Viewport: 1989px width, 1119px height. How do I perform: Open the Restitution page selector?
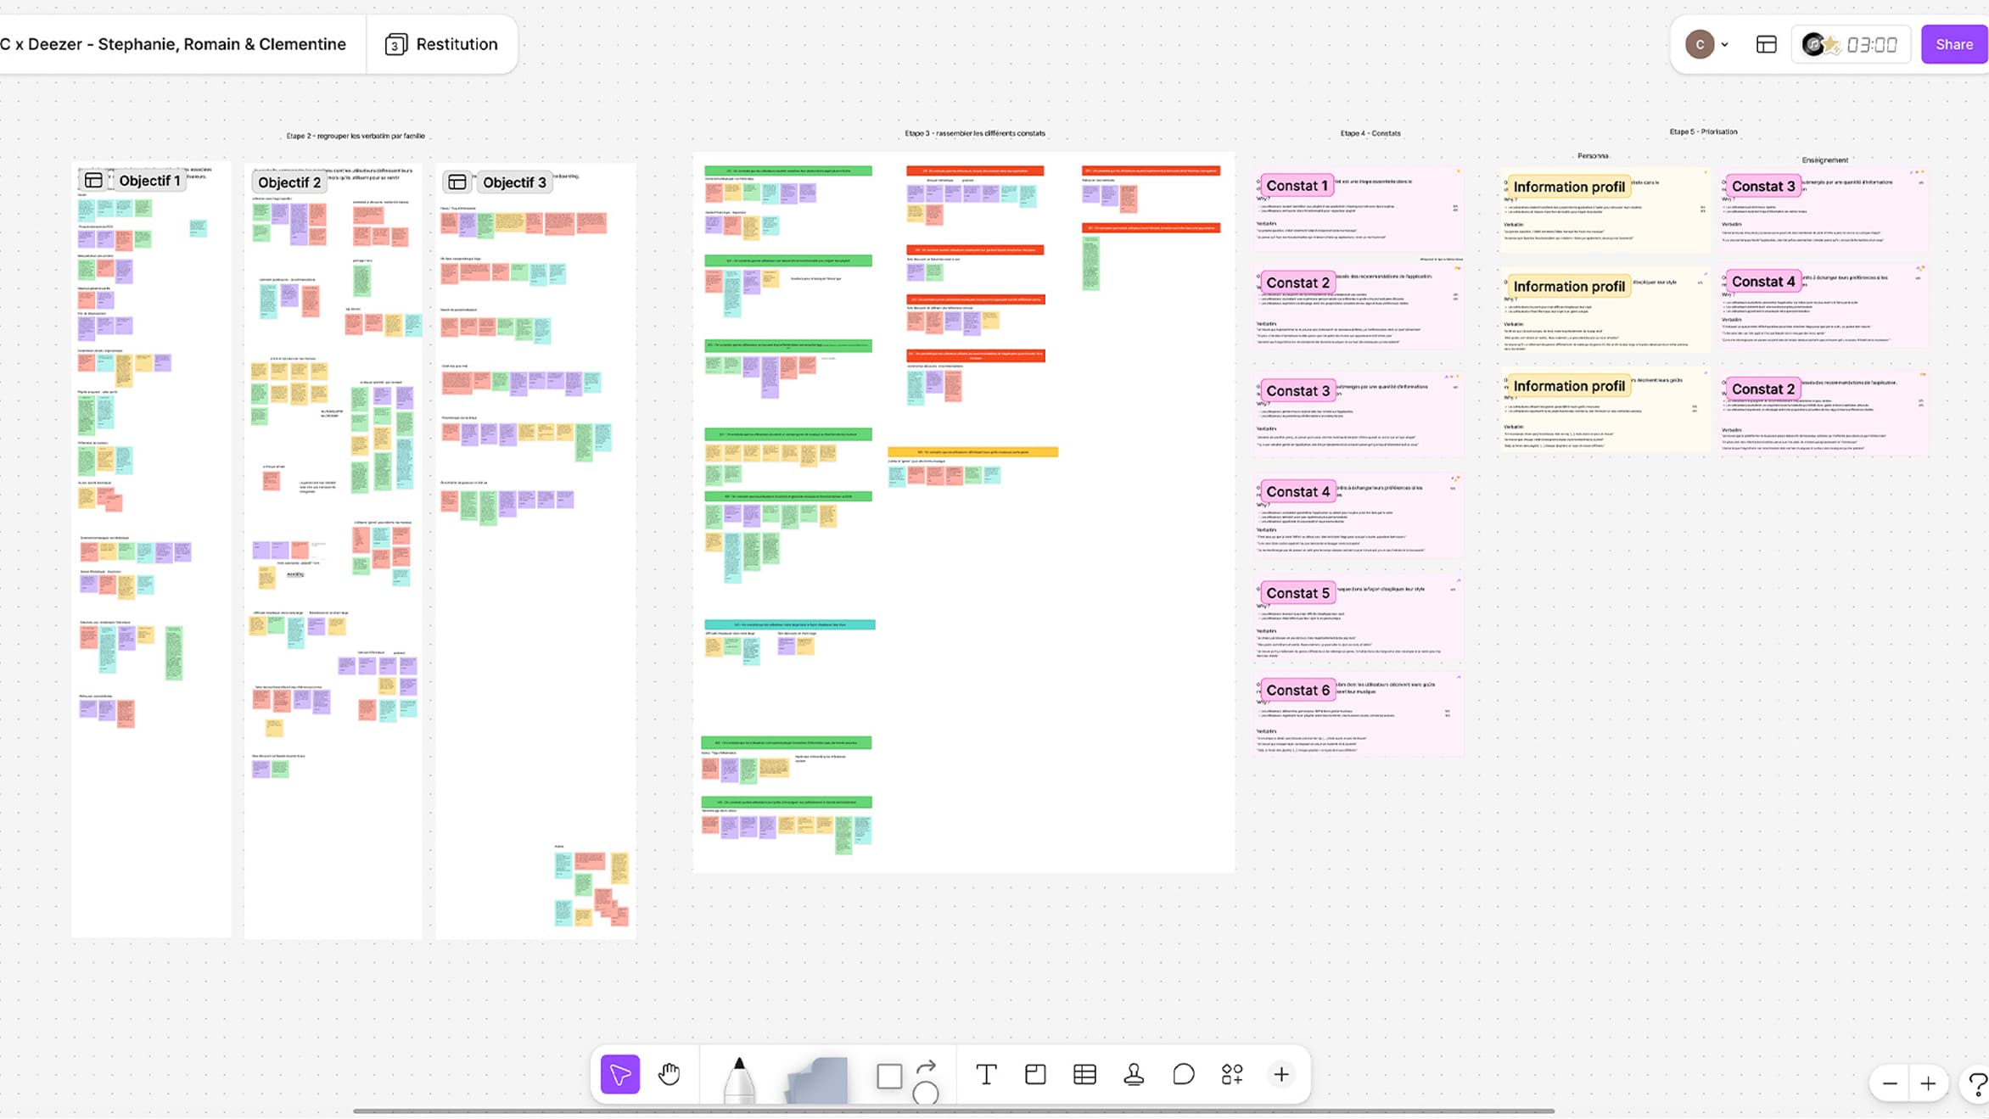pyautogui.click(x=441, y=44)
